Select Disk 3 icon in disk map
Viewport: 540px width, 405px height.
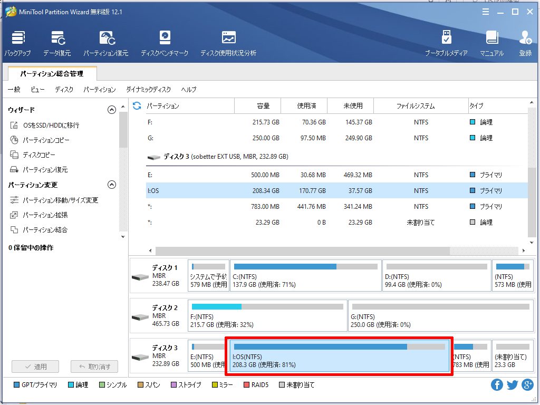(140, 357)
